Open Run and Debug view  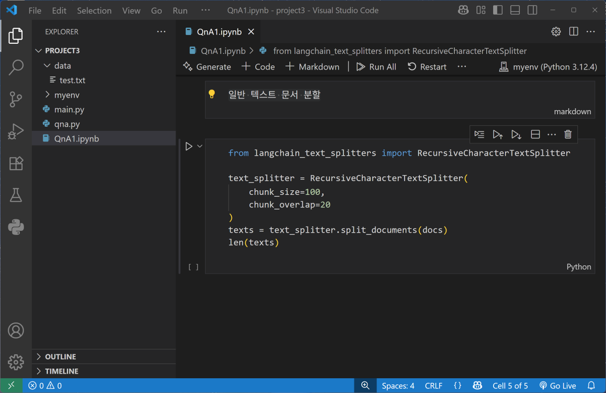(16, 131)
